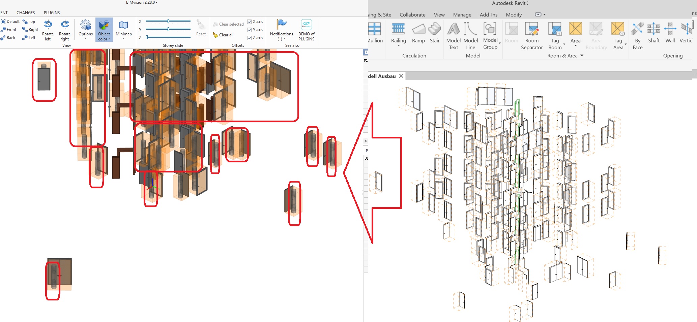Expand the Area tool dropdown

576,45
